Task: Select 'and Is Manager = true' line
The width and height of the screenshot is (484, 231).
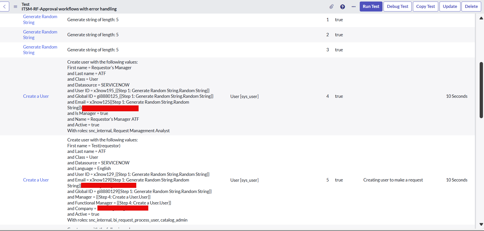Action: pos(88,113)
